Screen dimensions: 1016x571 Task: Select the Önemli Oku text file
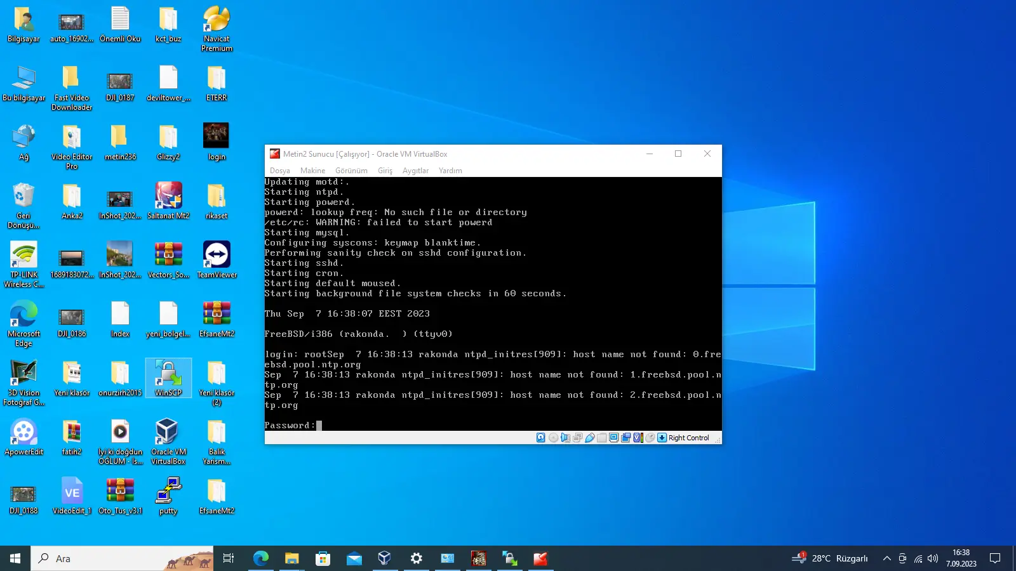point(120,24)
